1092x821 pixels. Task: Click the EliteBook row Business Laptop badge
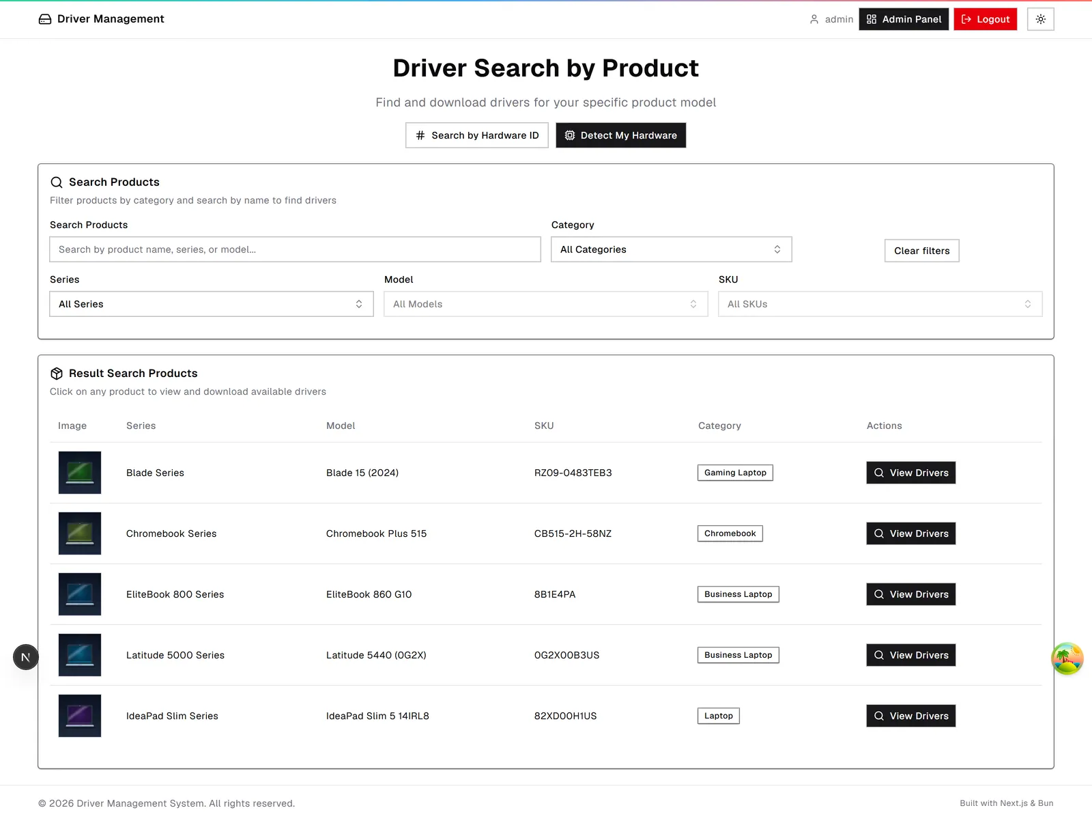[738, 594]
